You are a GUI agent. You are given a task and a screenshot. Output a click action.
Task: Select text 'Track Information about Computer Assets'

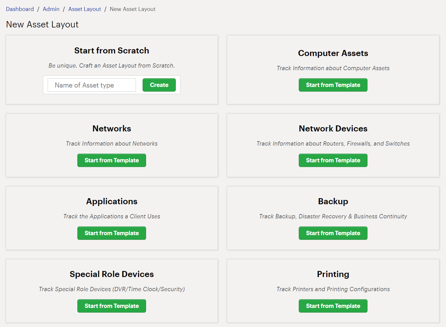(x=333, y=68)
